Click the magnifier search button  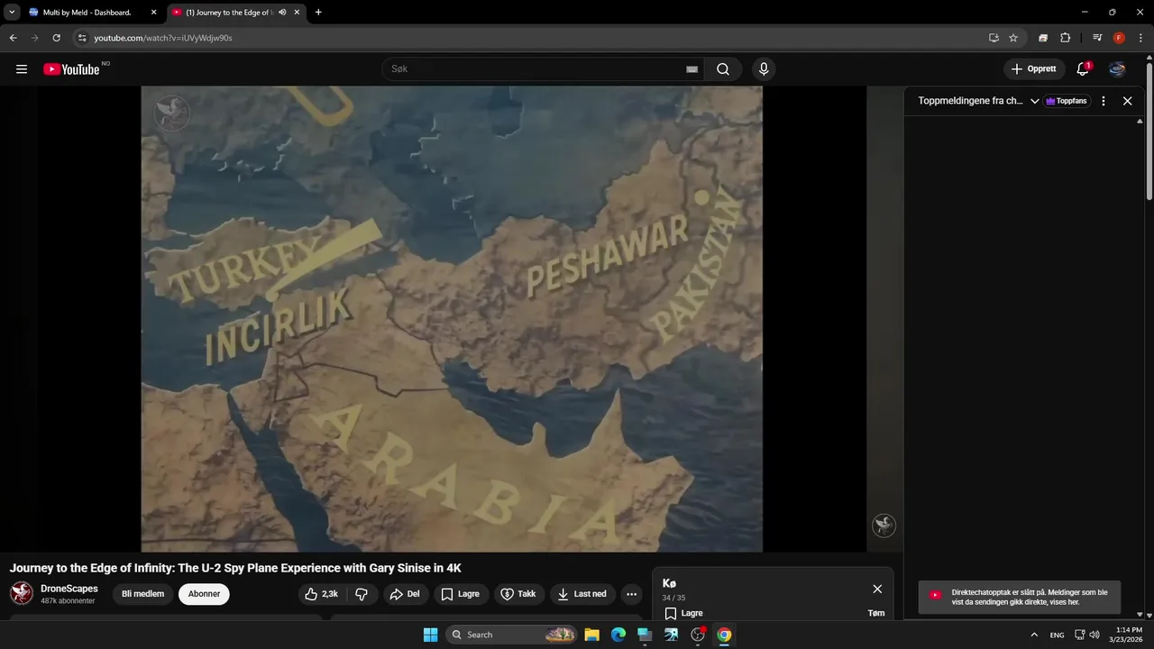[723, 69]
